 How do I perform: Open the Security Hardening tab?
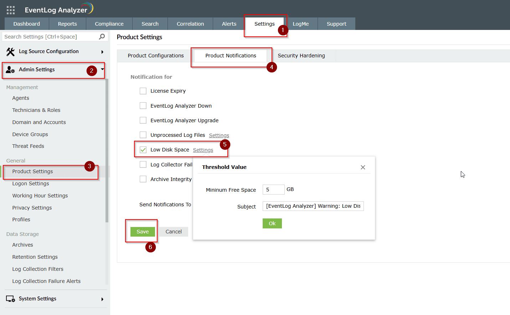click(x=302, y=56)
